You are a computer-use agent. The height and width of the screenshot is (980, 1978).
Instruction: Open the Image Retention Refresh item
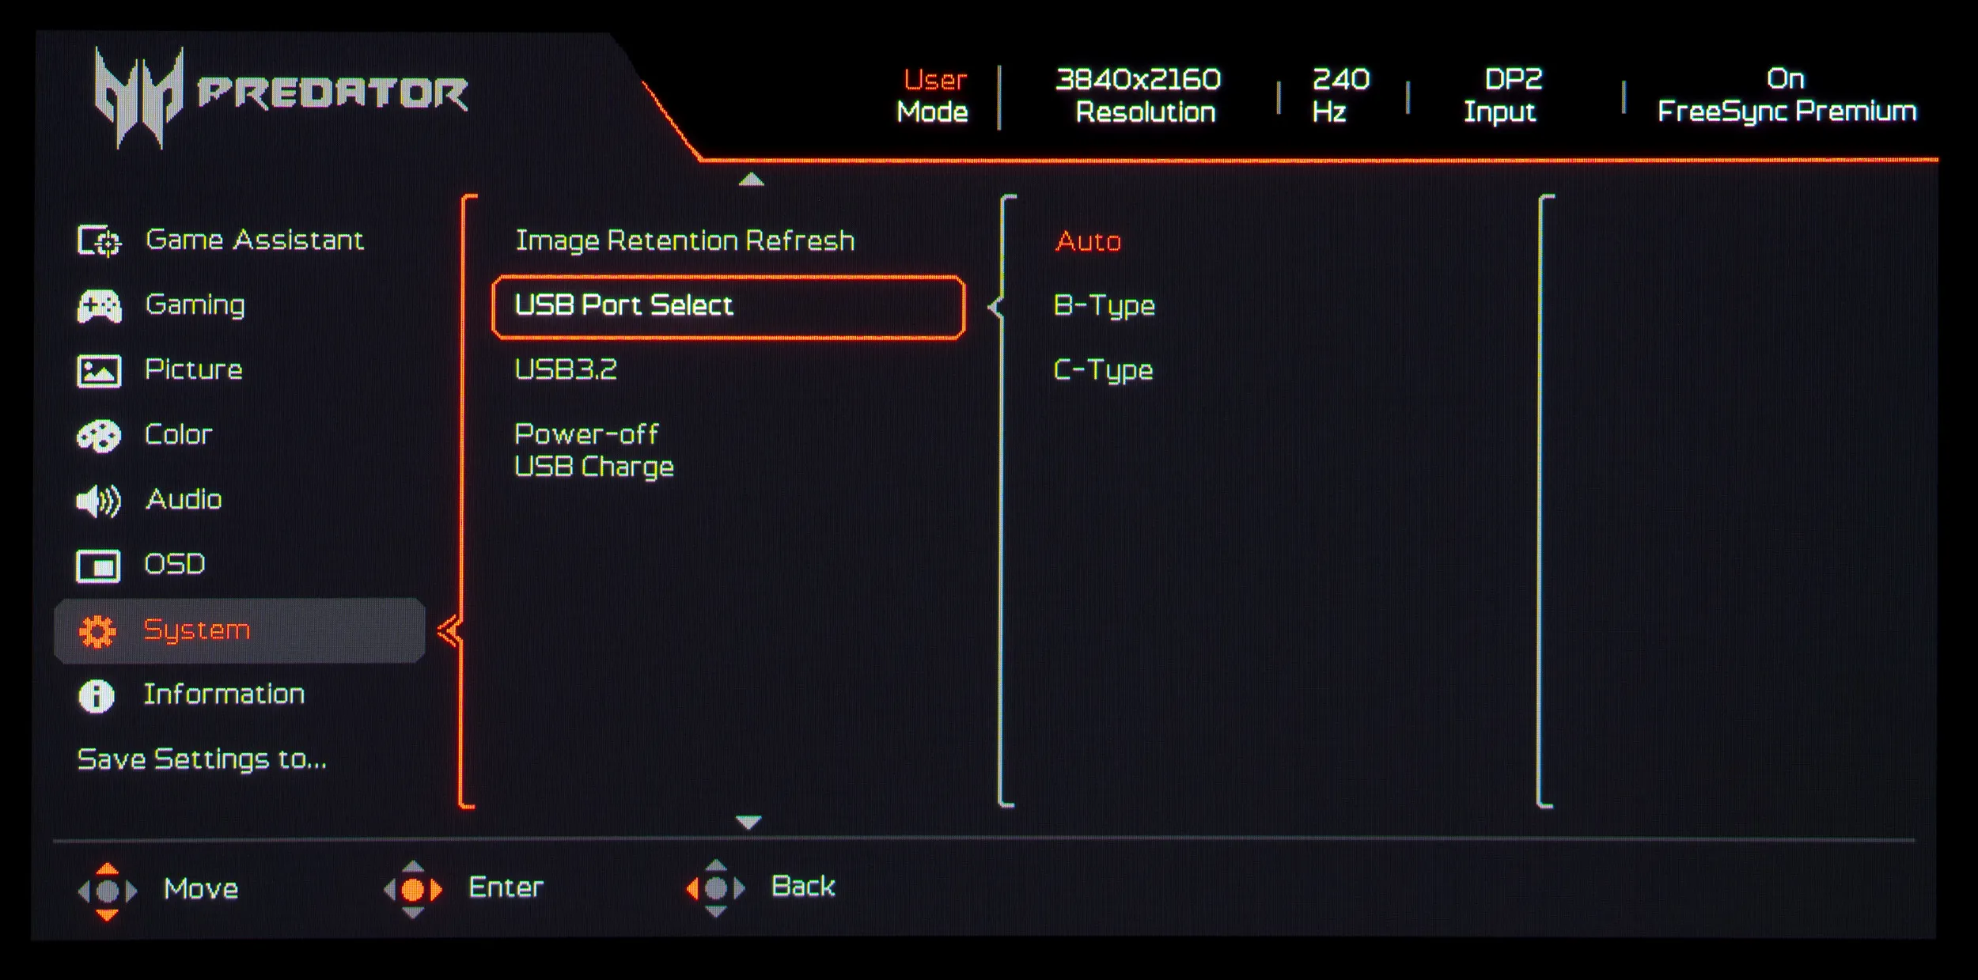click(684, 241)
